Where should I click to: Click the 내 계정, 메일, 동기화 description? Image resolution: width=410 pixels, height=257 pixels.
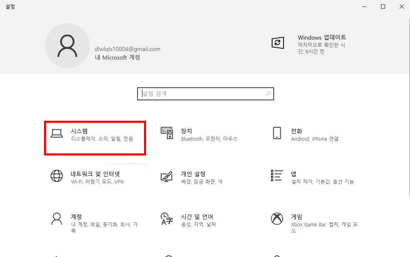pyautogui.click(x=104, y=228)
